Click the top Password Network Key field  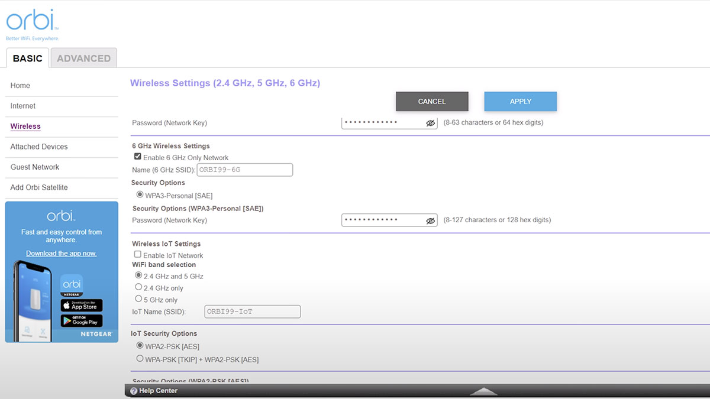coord(389,123)
